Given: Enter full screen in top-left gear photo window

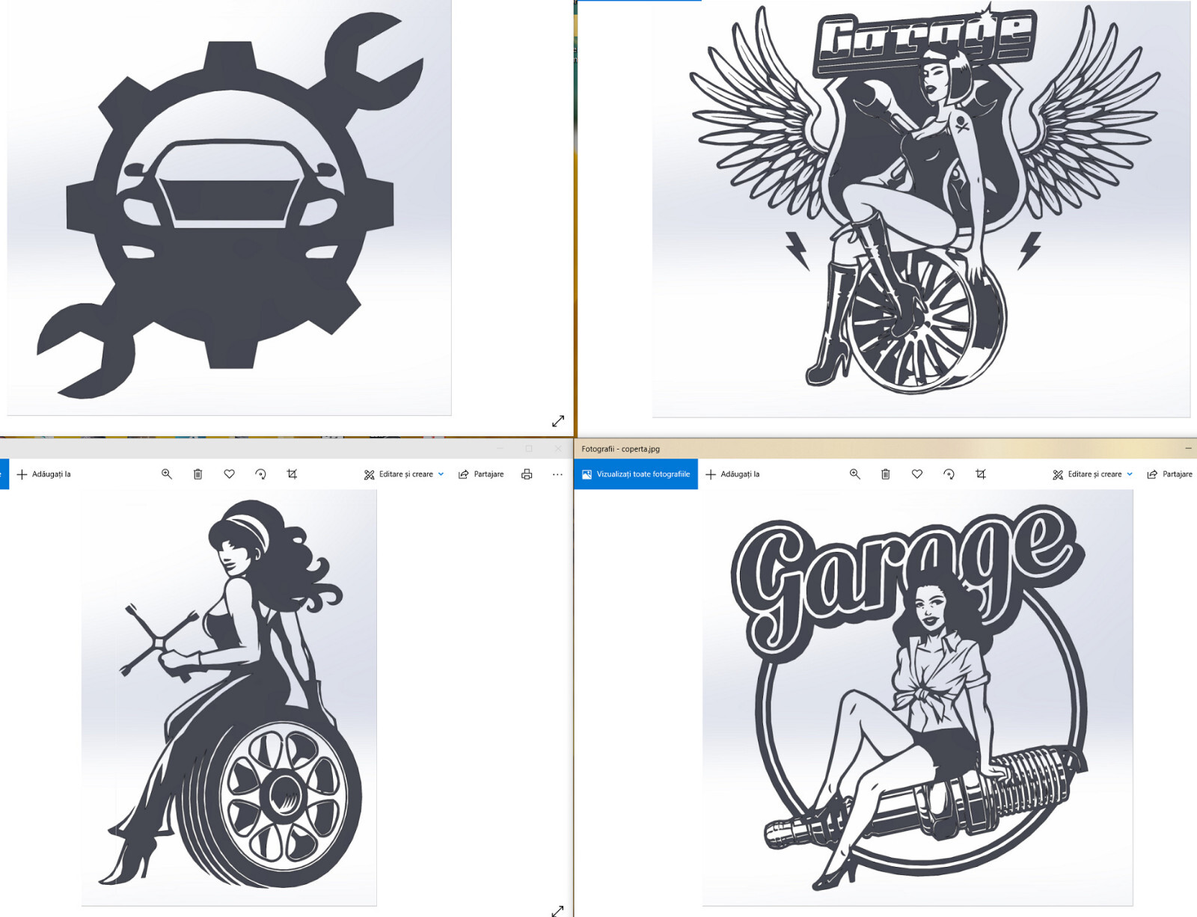Looking at the screenshot, I should click(x=558, y=421).
